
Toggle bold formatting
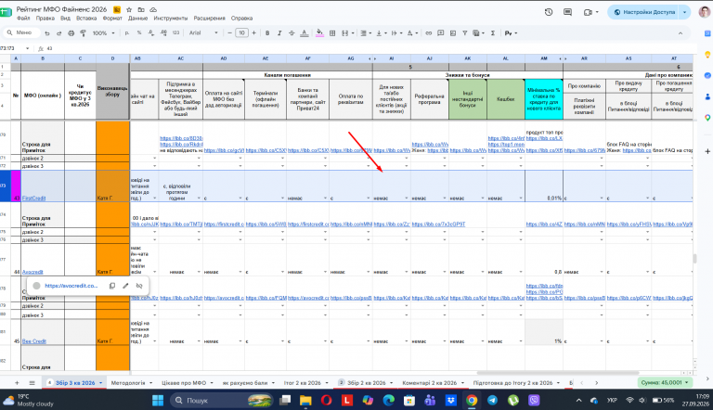(x=267, y=33)
